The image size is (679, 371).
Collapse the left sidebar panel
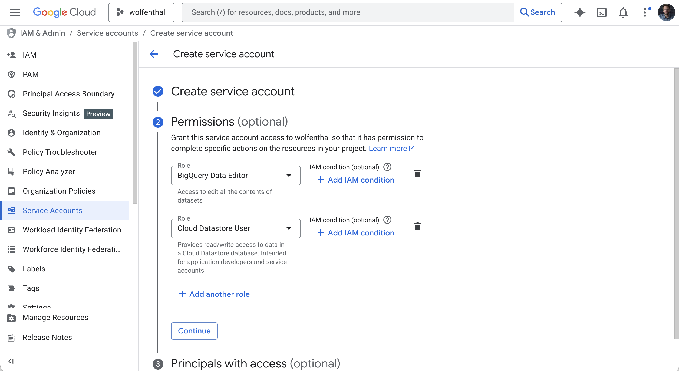coord(11,361)
